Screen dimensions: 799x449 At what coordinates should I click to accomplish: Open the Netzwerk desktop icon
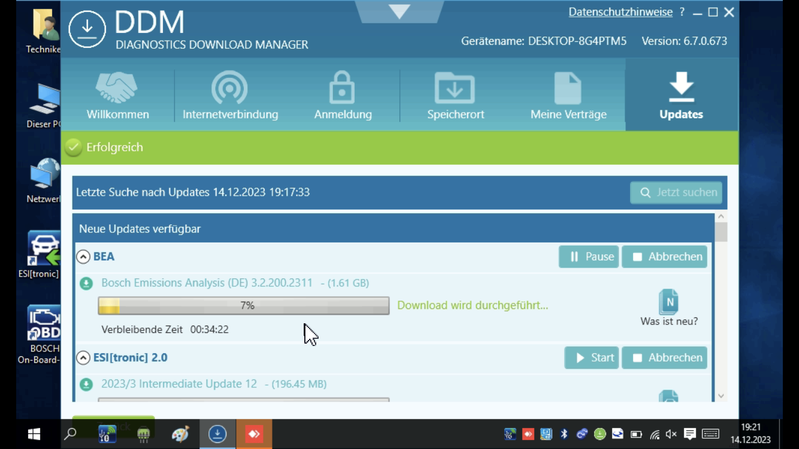tap(43, 181)
